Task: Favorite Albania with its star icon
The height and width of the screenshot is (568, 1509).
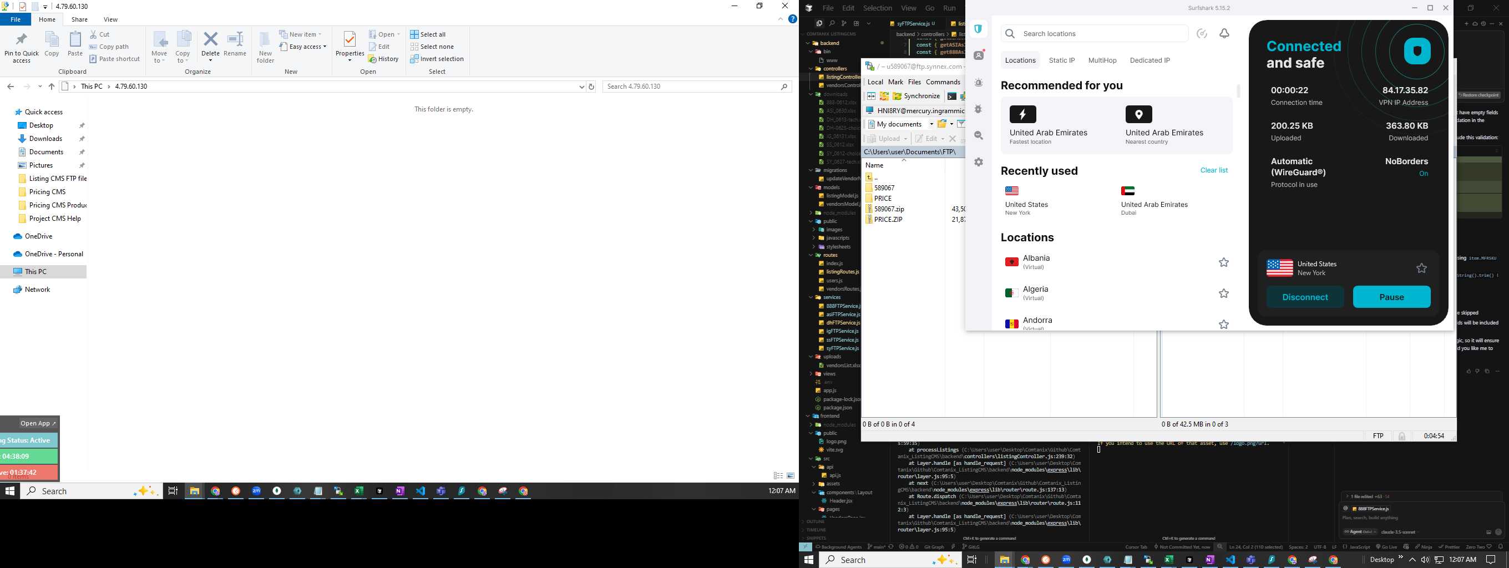Action: [x=1224, y=262]
